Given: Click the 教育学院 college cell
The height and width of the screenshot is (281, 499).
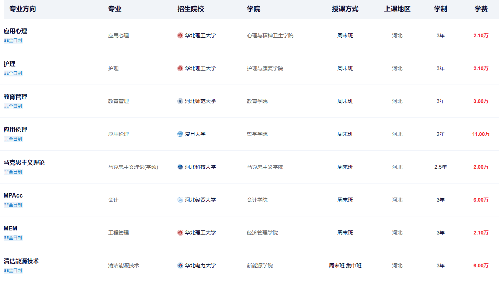Looking at the screenshot, I should pyautogui.click(x=257, y=101).
